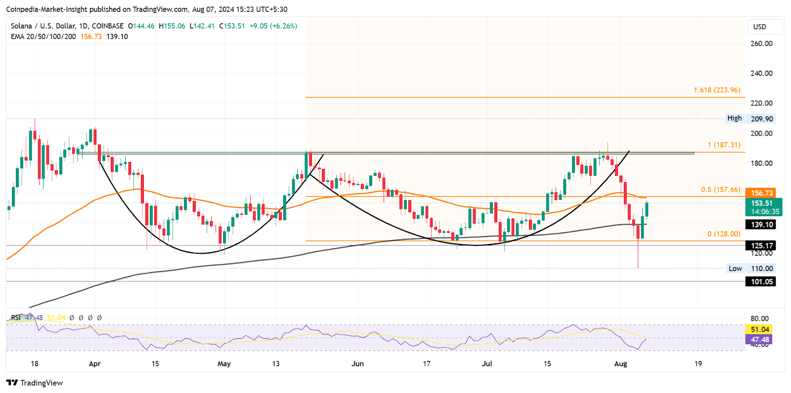
Task: Click the 17 date on time axis
Action: click(x=427, y=364)
